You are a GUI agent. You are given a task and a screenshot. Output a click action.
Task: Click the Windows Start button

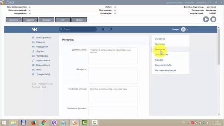(x=4, y=123)
